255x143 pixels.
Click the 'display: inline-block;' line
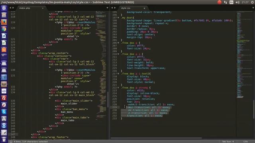click(x=143, y=93)
